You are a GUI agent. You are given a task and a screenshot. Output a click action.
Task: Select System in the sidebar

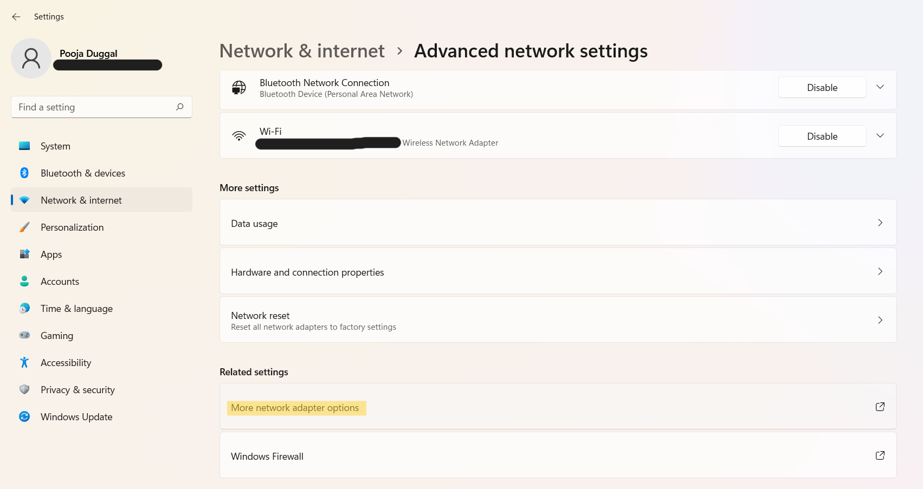point(55,146)
